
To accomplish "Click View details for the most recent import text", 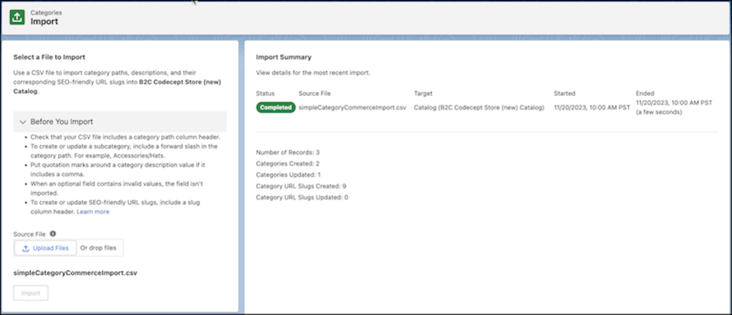I will [x=313, y=73].
